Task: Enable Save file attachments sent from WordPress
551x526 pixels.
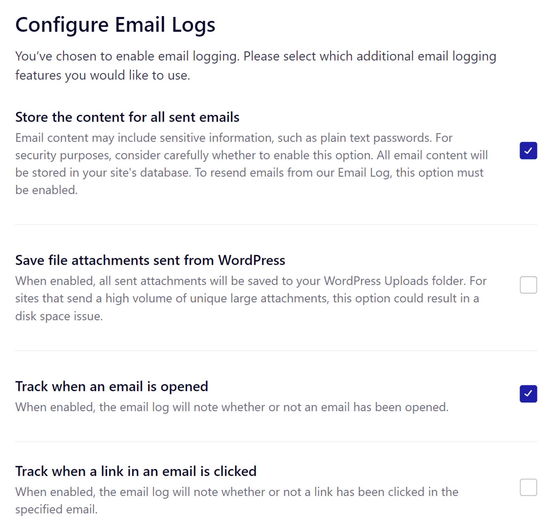Action: click(x=528, y=285)
